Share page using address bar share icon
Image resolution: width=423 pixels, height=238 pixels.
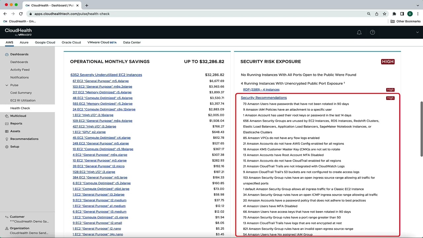pyautogui.click(x=377, y=14)
